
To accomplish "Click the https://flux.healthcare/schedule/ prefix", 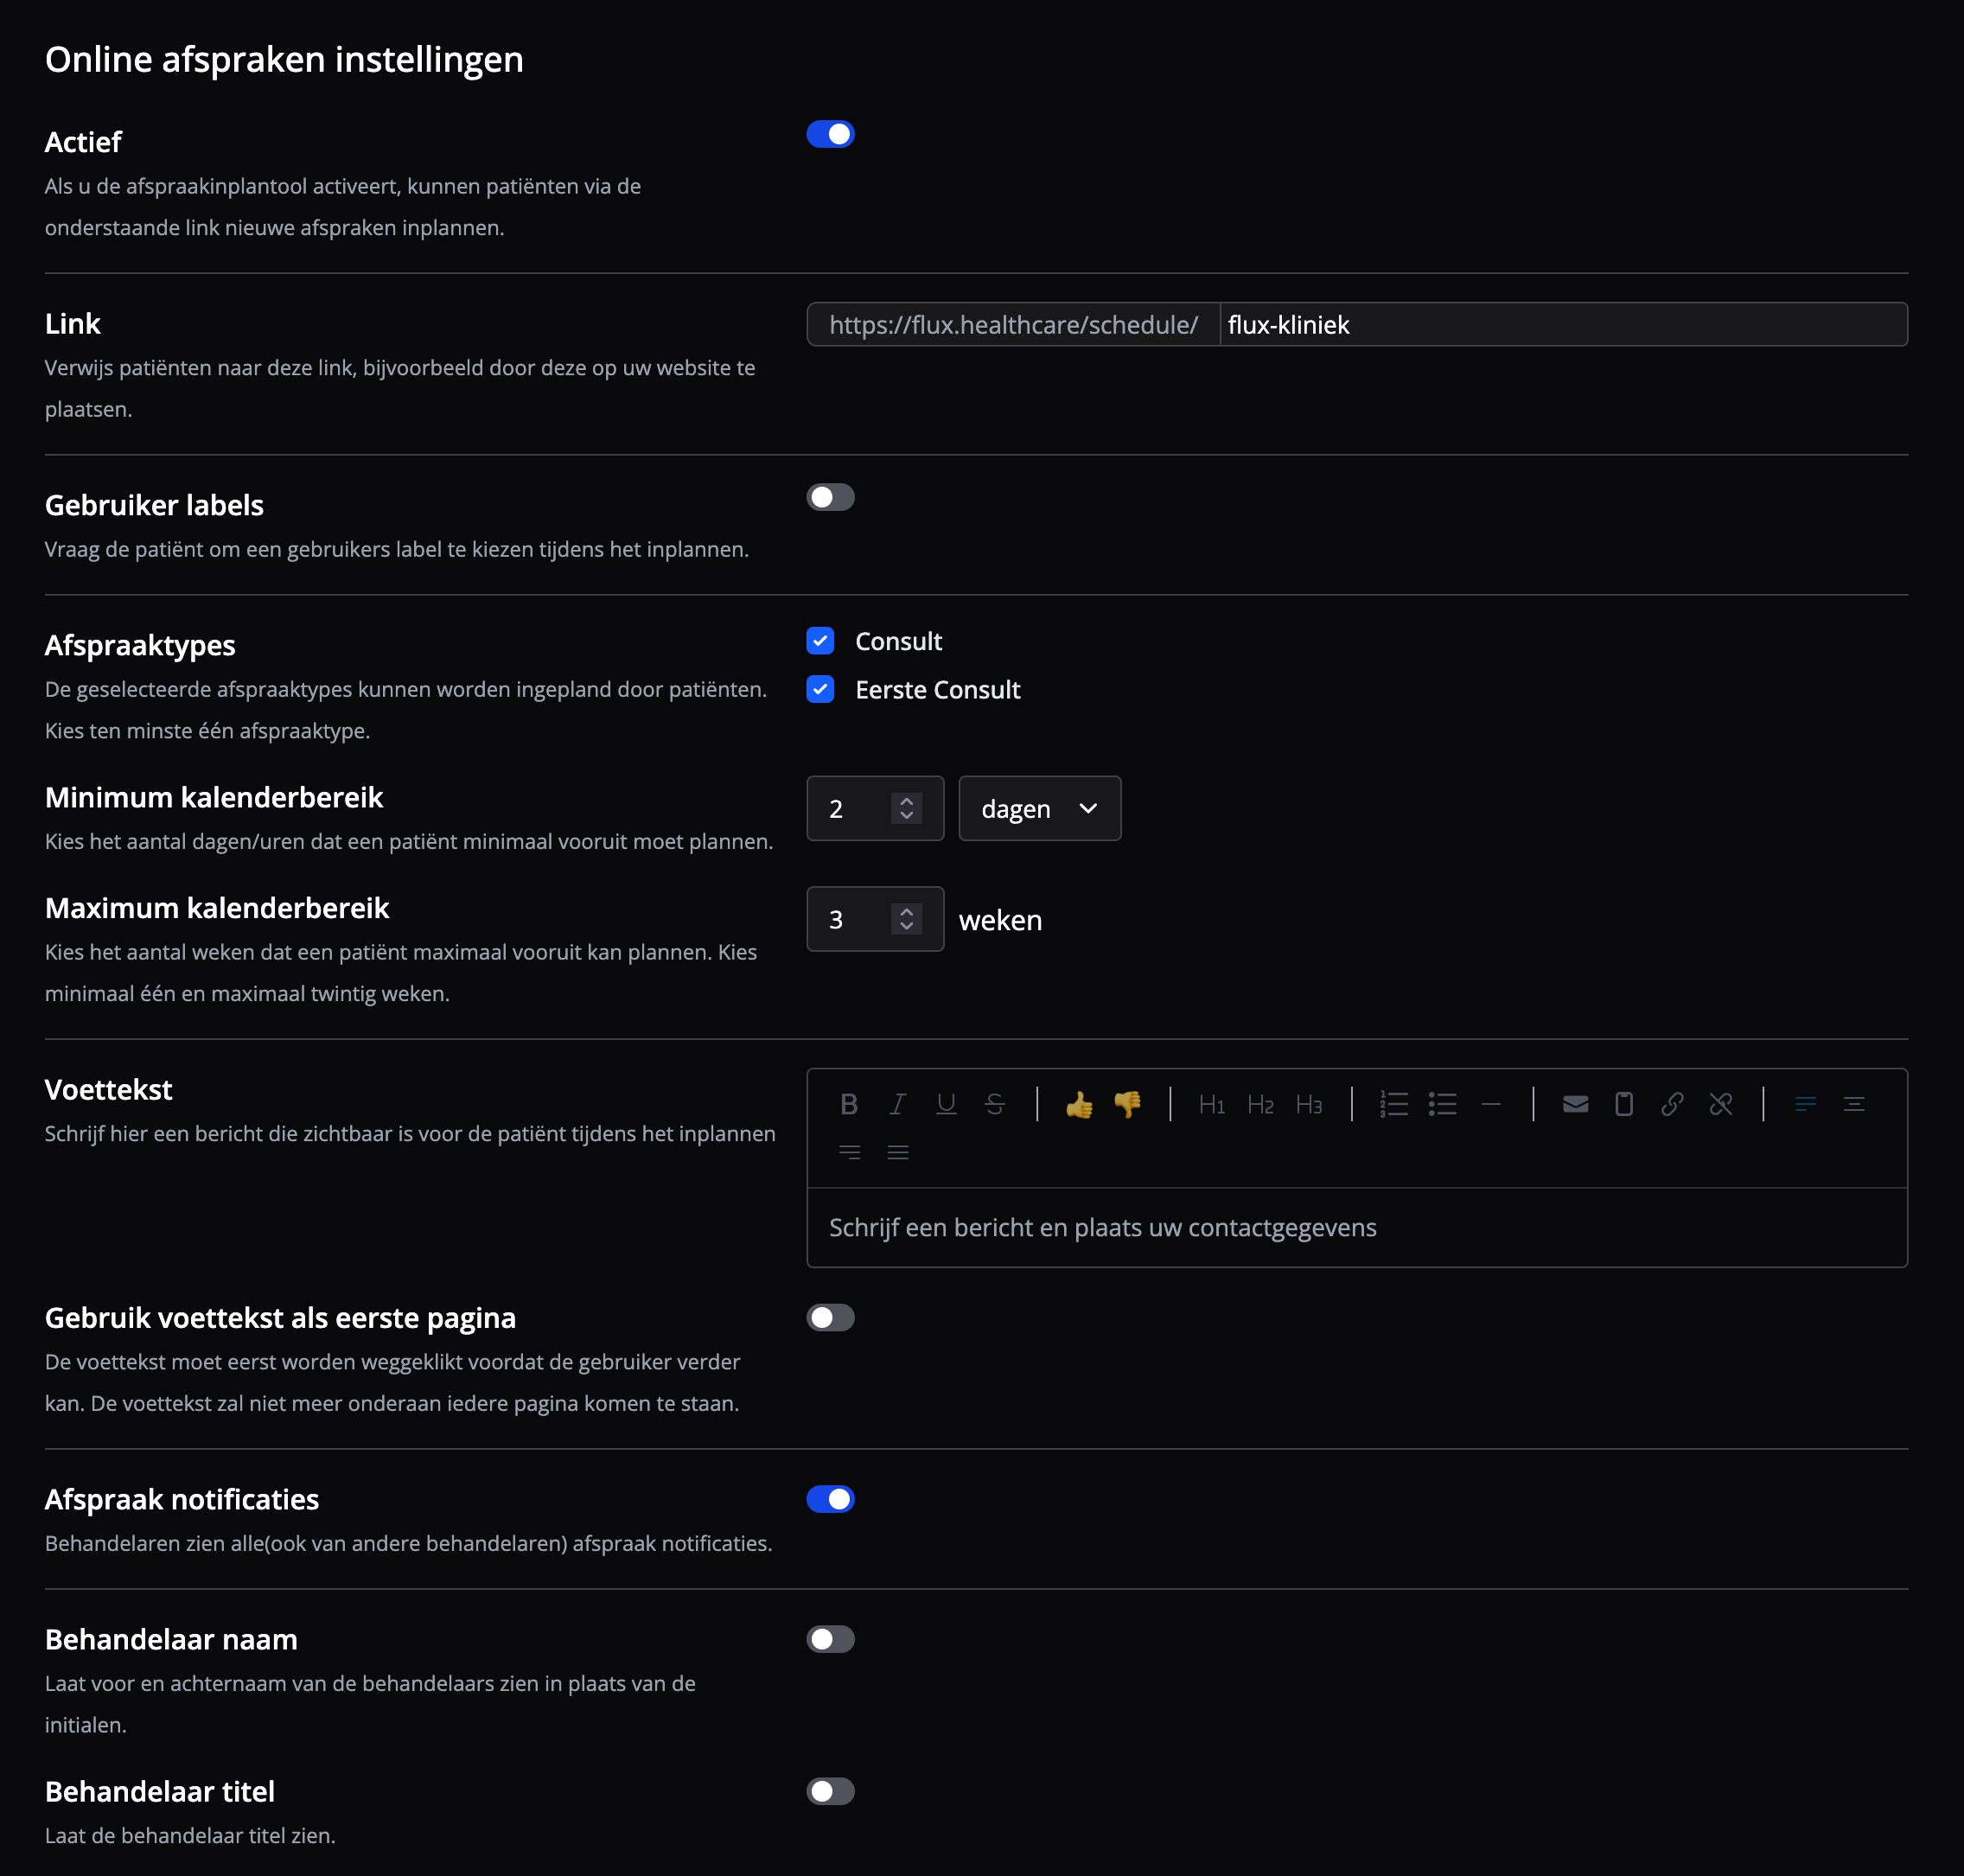I will (1013, 324).
